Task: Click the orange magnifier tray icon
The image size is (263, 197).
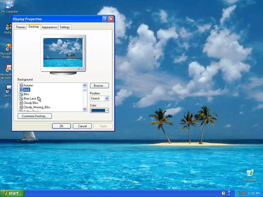Action: click(244, 193)
